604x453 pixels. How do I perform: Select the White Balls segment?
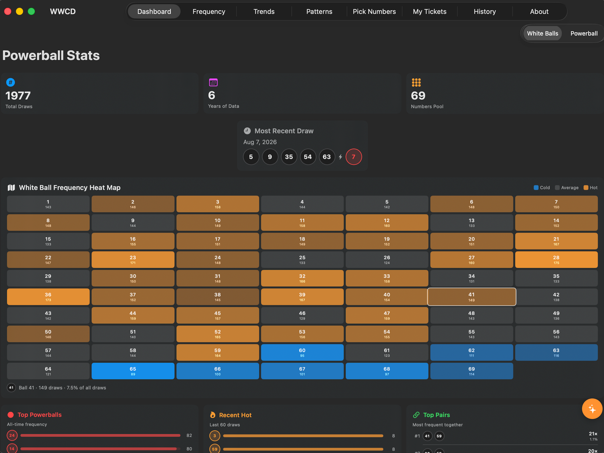tap(542, 33)
